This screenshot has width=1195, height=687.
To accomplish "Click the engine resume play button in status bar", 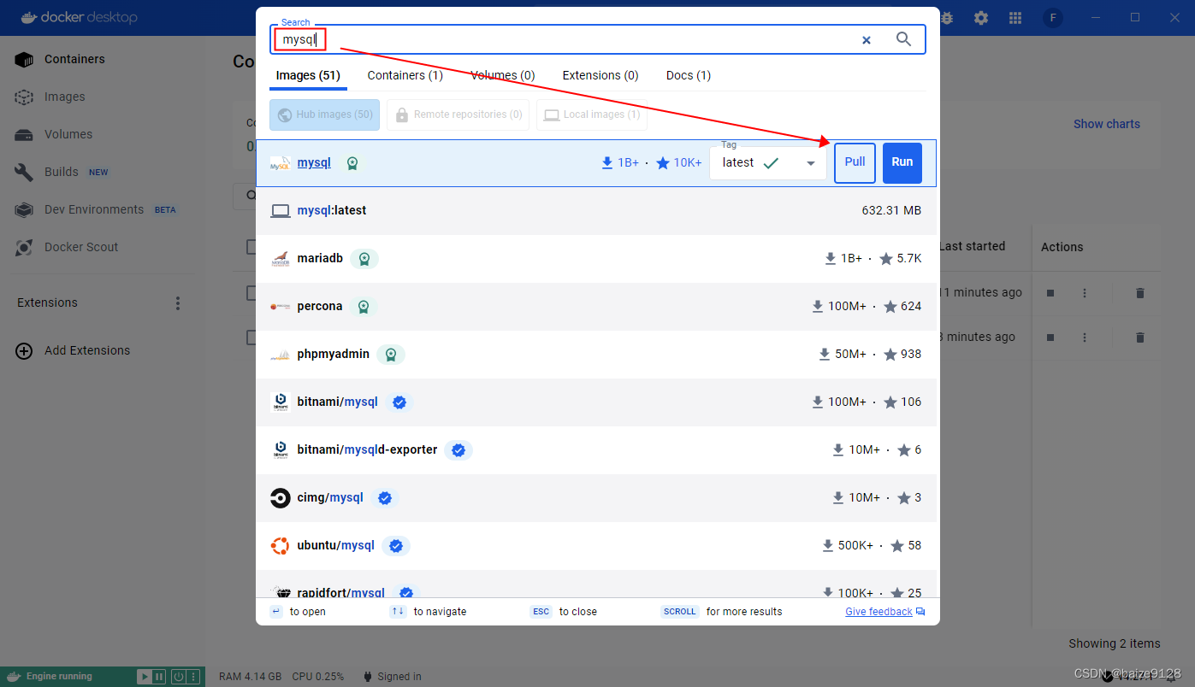I will (x=145, y=677).
